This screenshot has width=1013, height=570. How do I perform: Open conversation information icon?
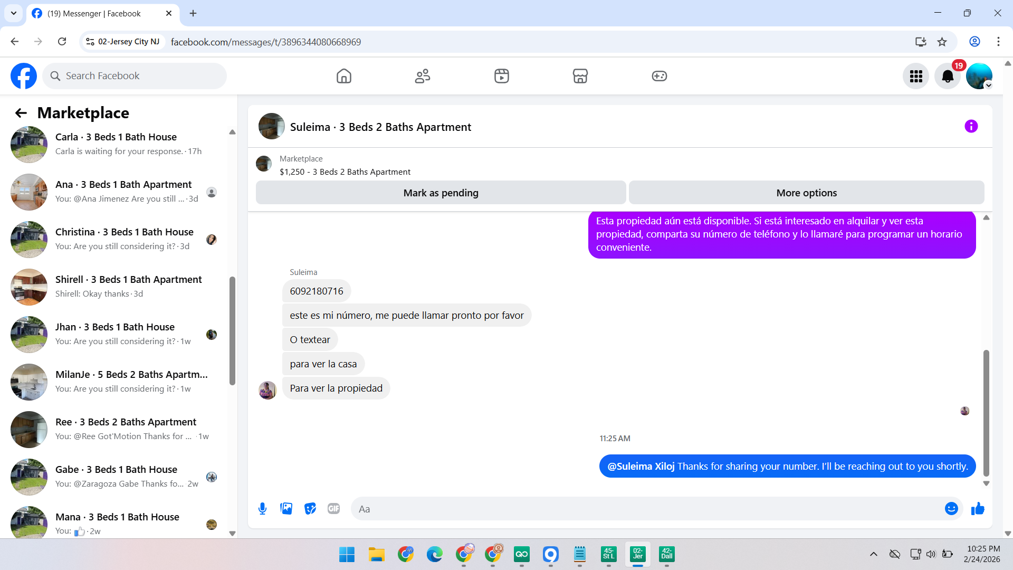pos(971,127)
